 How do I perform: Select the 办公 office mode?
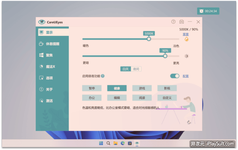pos(92,98)
